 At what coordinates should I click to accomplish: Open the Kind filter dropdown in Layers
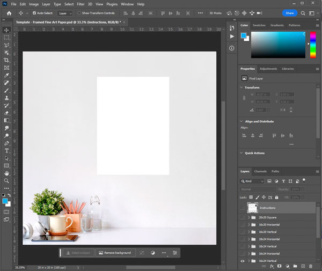pyautogui.click(x=253, y=181)
